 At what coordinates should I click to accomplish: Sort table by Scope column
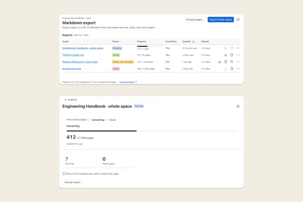pyautogui.click(x=66, y=42)
